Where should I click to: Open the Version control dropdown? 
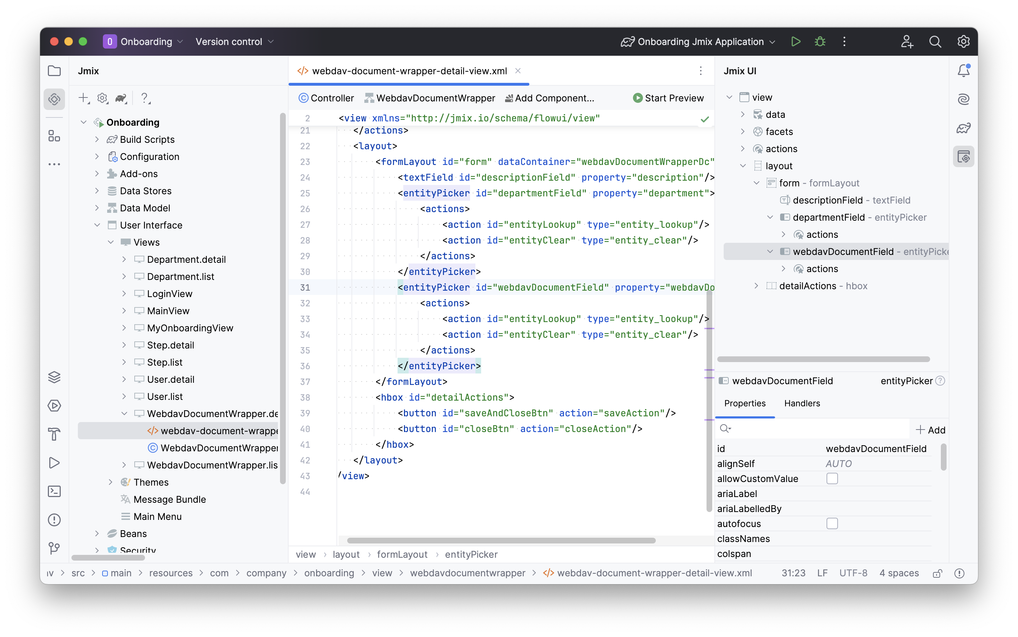[x=234, y=41]
